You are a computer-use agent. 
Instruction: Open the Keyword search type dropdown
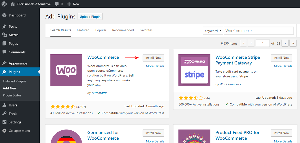pos(213,31)
